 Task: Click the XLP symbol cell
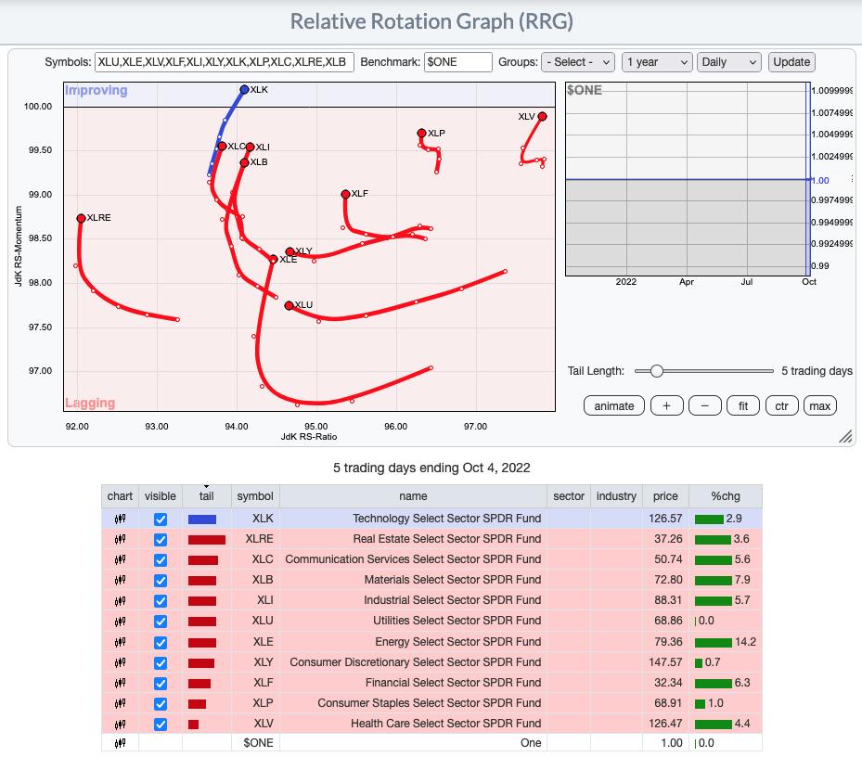pos(256,703)
